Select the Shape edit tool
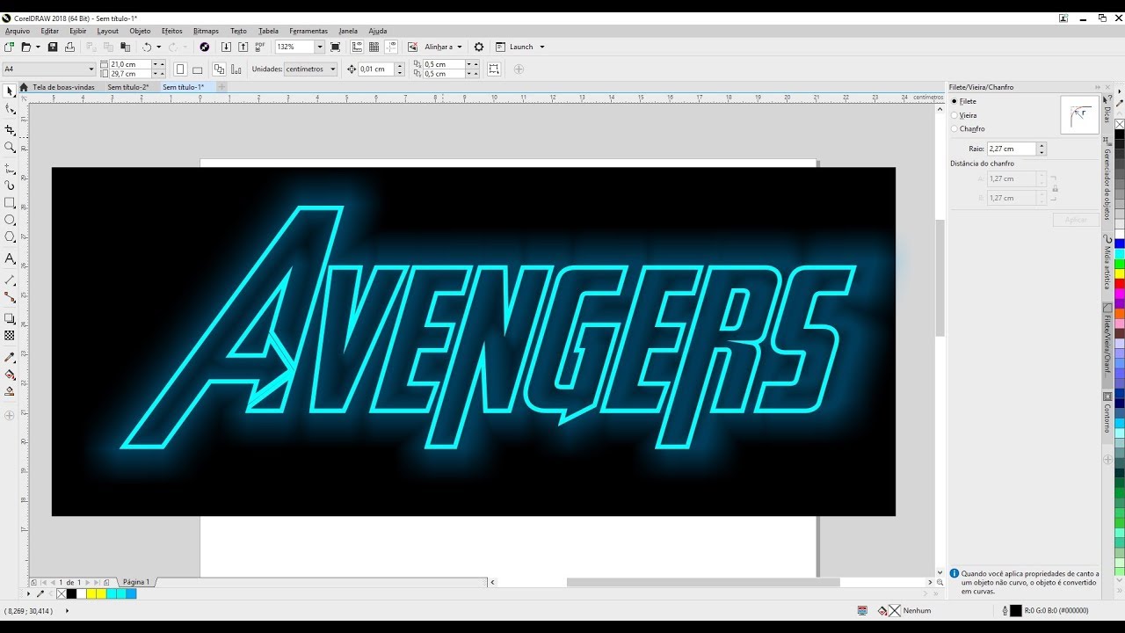 (x=10, y=109)
